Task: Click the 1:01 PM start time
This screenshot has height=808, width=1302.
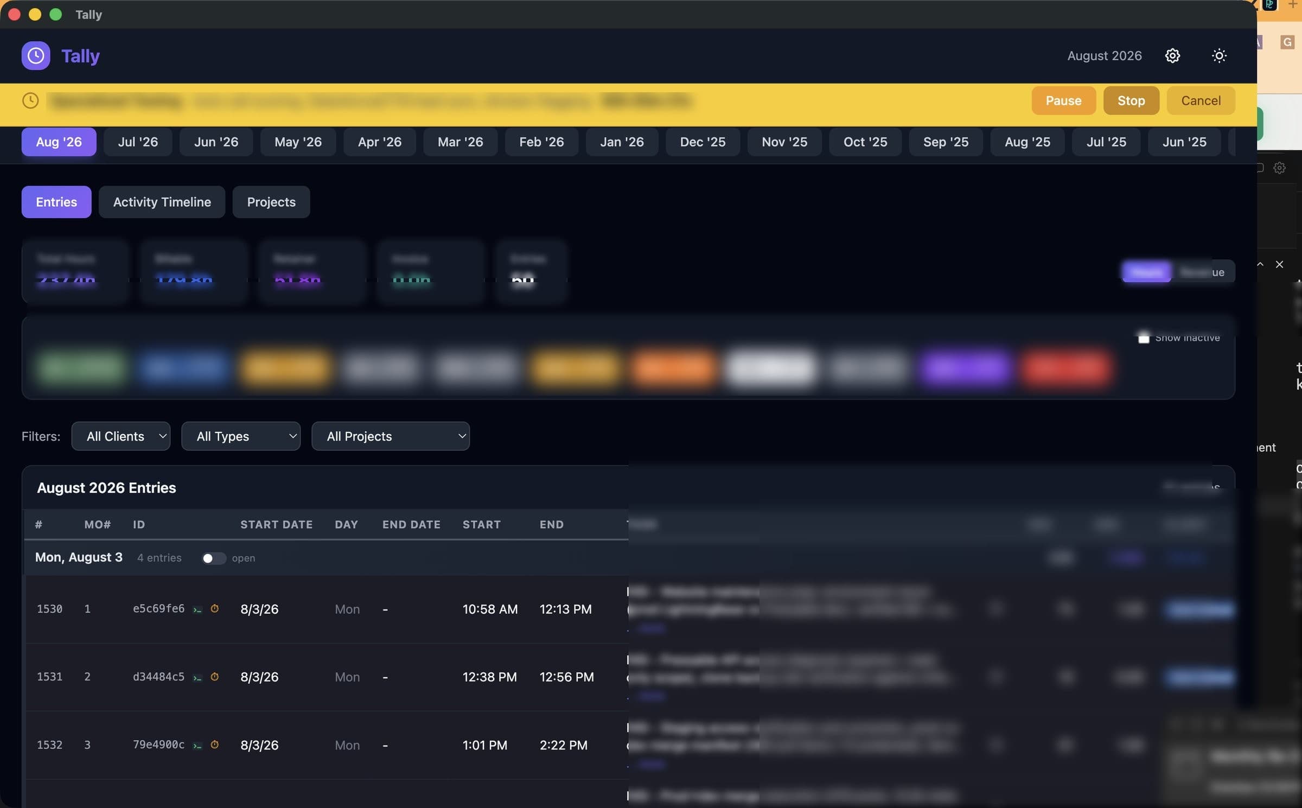Action: click(x=484, y=745)
